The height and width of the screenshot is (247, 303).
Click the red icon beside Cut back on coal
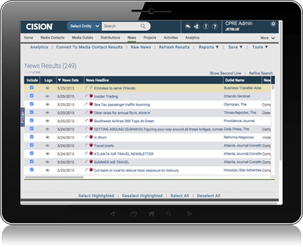pos(91,170)
